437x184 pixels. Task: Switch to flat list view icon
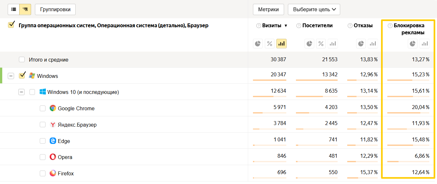[13, 10]
